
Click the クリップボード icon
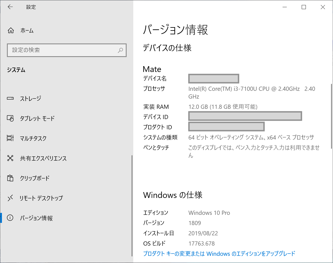(x=10, y=178)
